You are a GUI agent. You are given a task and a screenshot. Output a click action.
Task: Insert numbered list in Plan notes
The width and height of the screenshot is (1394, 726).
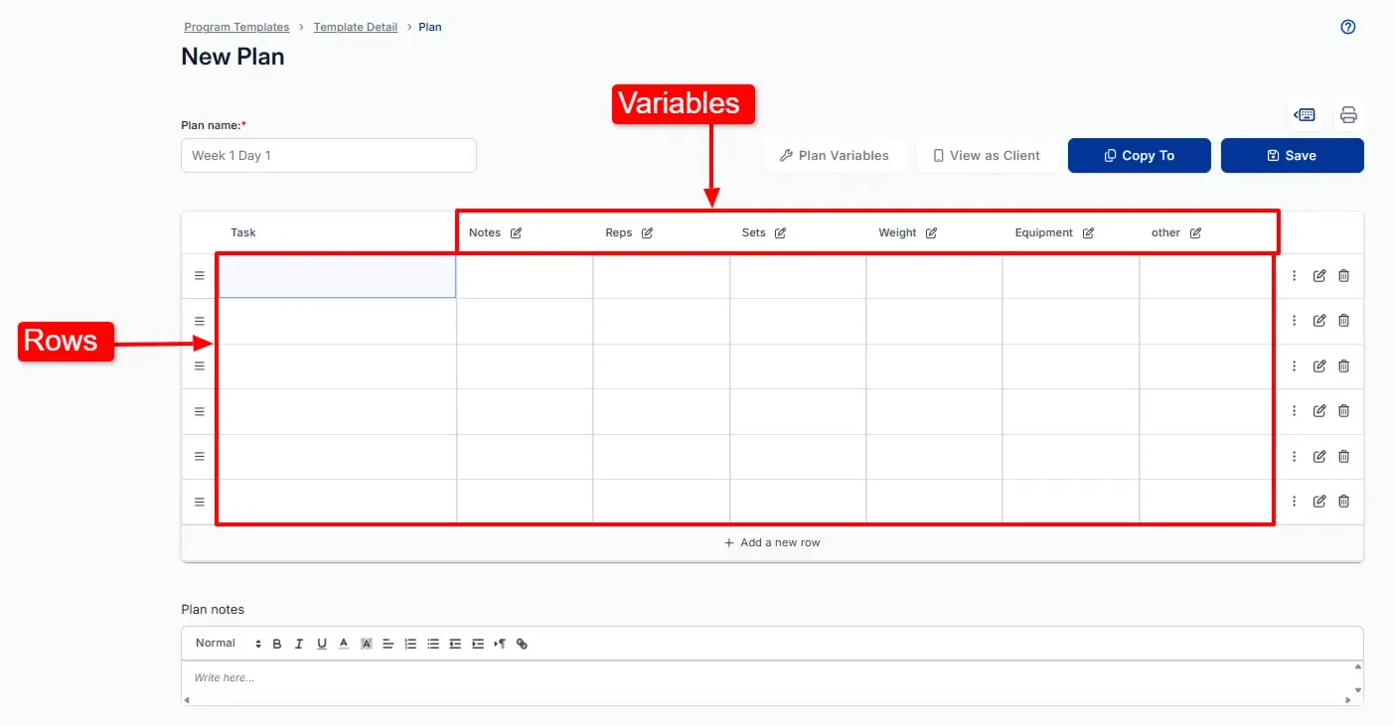tap(410, 644)
